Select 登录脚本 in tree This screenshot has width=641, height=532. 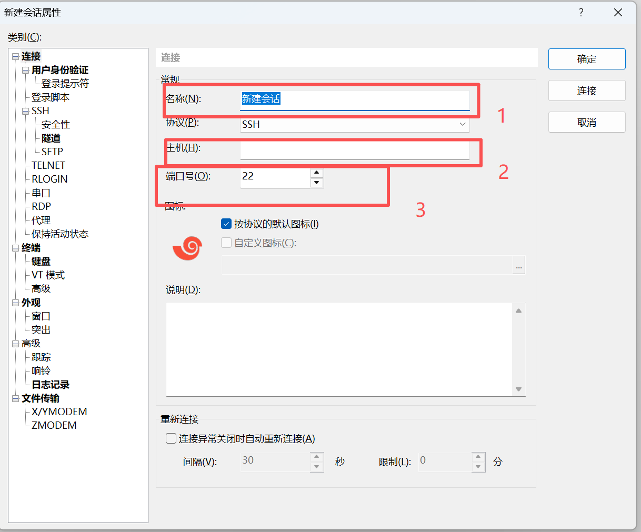click(51, 97)
